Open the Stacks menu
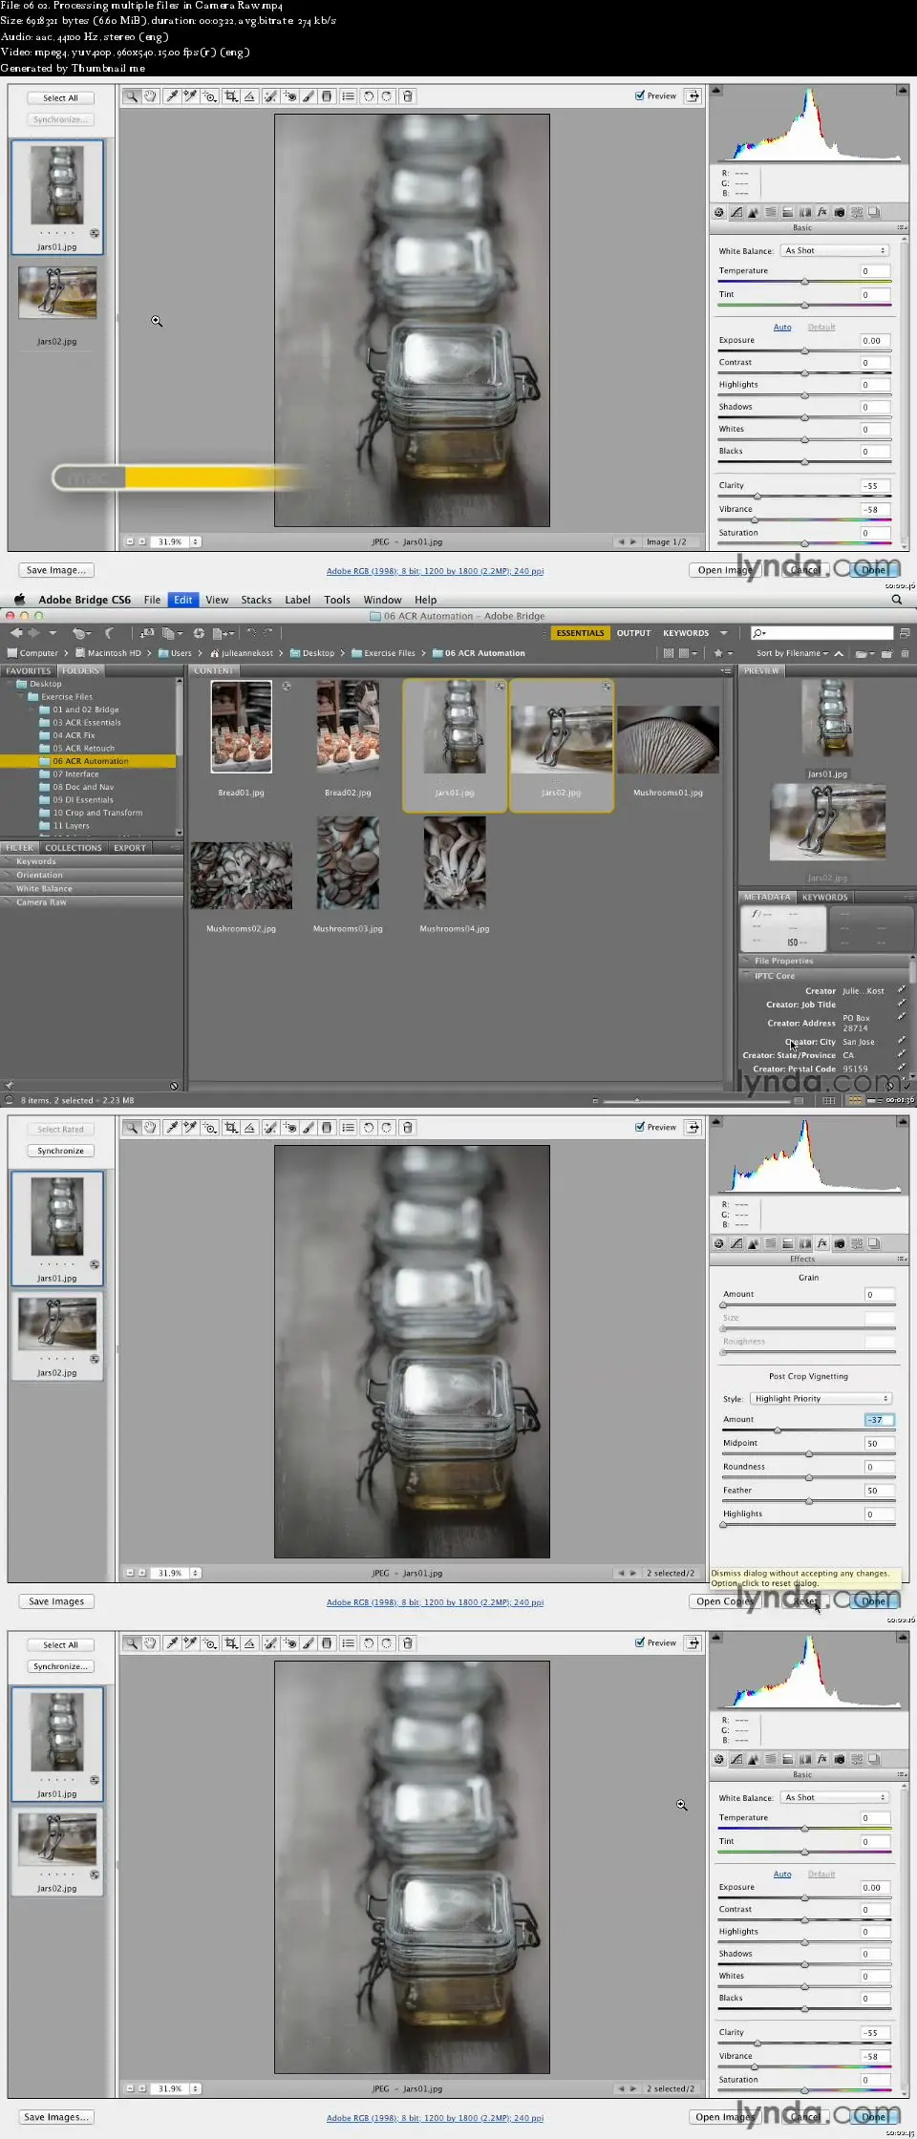 [x=256, y=600]
